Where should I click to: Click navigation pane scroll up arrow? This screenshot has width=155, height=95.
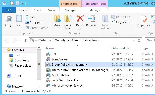point(39,47)
